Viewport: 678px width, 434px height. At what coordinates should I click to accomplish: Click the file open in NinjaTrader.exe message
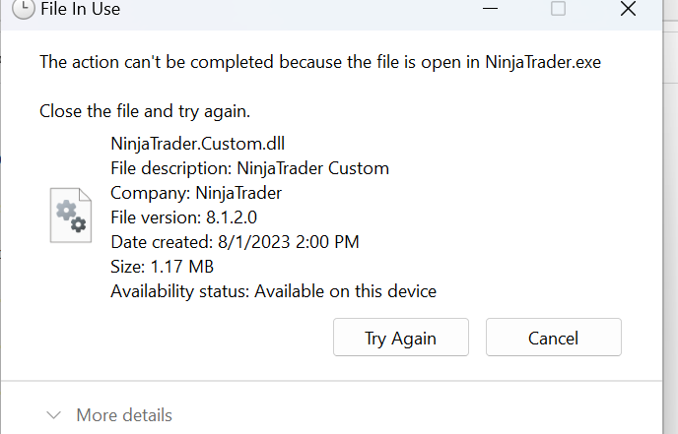click(320, 62)
